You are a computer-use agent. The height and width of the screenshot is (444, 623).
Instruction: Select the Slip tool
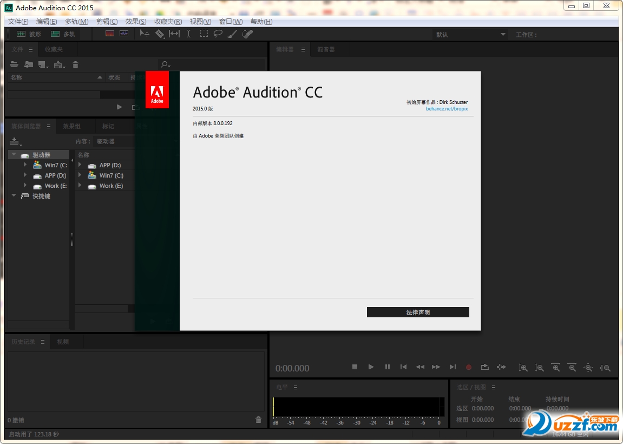tap(174, 34)
